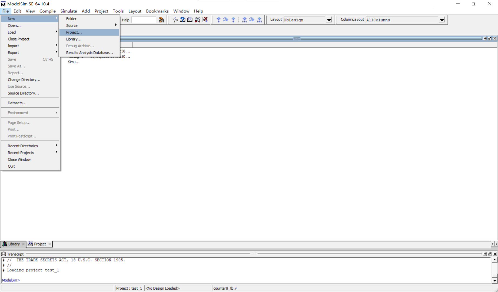Click the first blue down-arrow step icon
The image size is (498, 292).
(218, 20)
